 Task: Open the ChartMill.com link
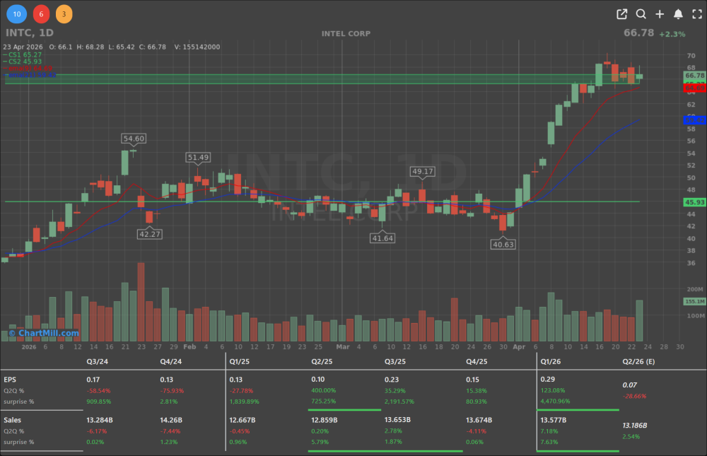[44, 333]
